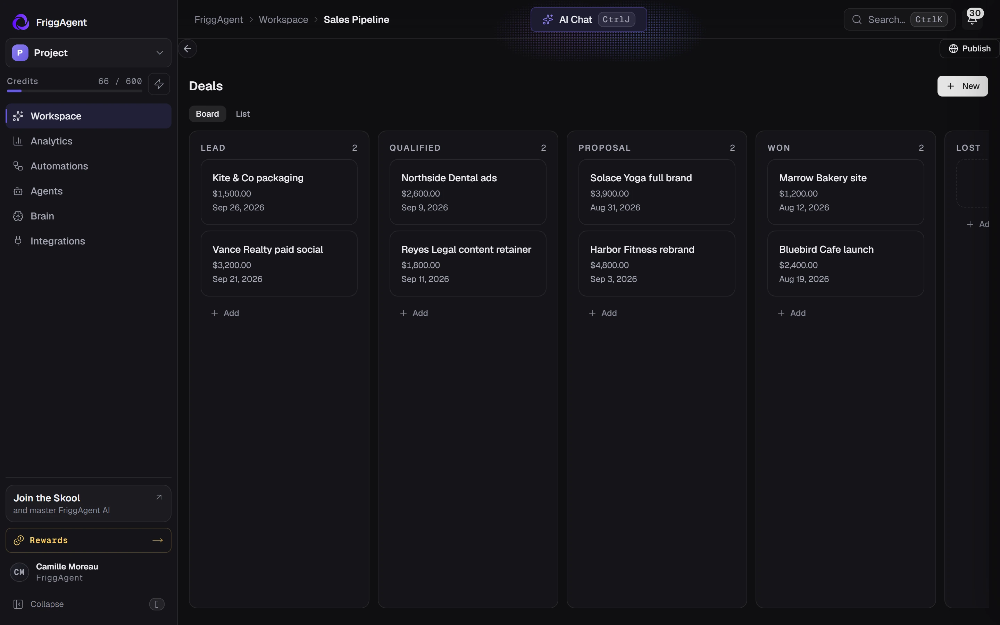Viewport: 1000px width, 625px height.
Task: Open the Brain section
Action: click(x=89, y=216)
